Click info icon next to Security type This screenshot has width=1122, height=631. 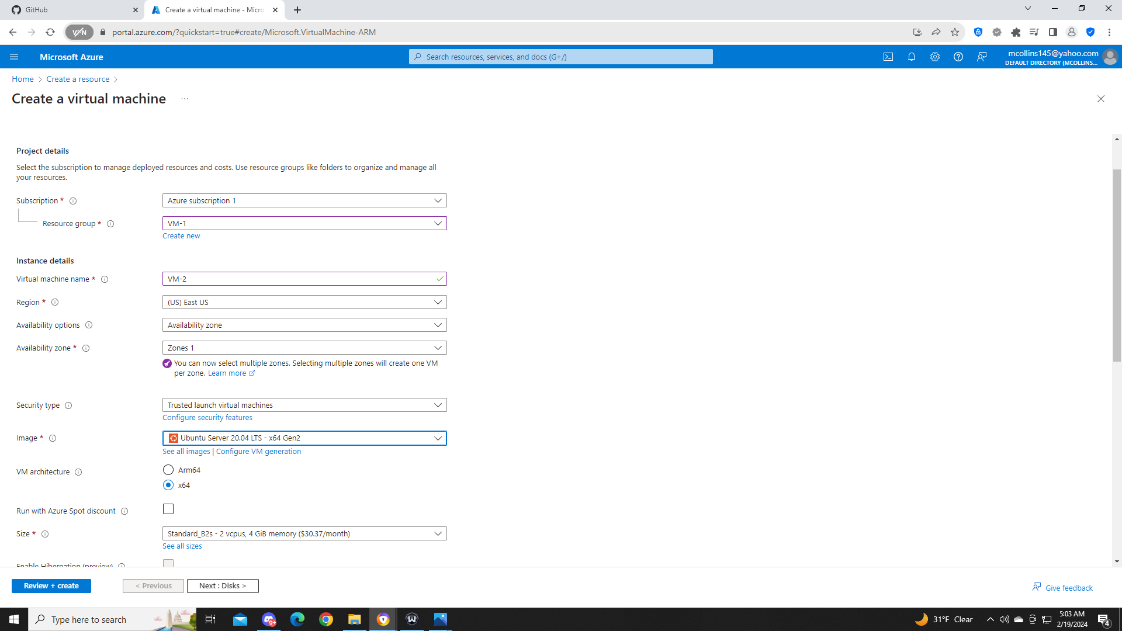(68, 405)
